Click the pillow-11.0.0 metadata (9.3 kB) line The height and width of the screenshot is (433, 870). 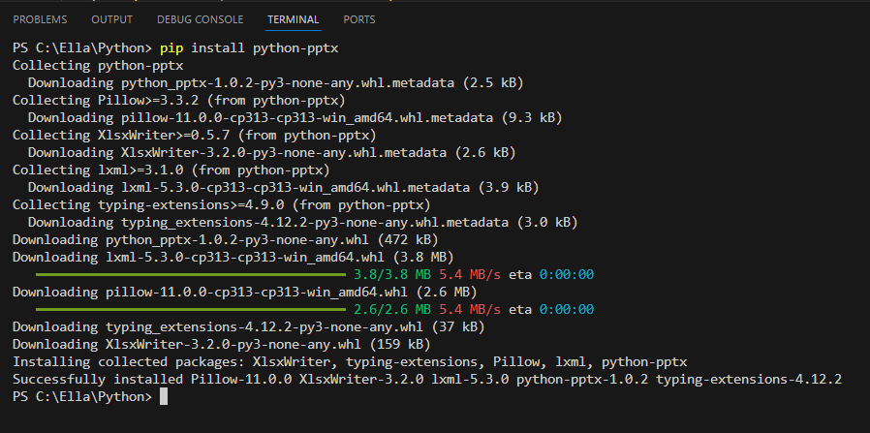click(295, 118)
